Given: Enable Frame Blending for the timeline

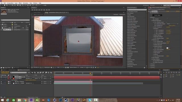Looking at the screenshot, I should click(40, 73).
